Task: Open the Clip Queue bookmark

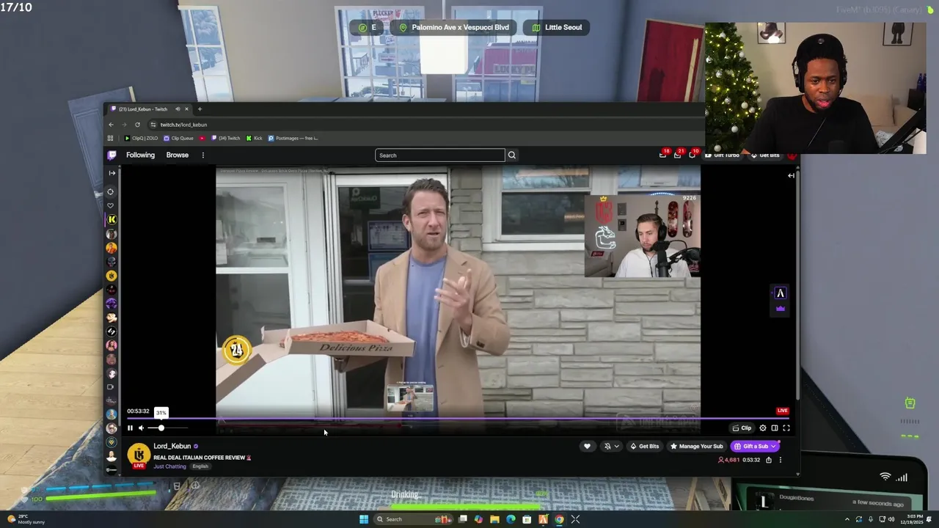Action: tap(178, 138)
